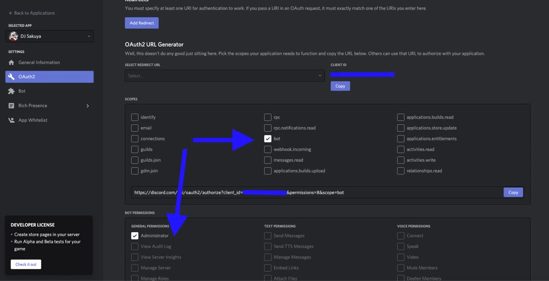Click the DJ Sakuya app avatar
The height and width of the screenshot is (281, 549).
click(x=13, y=37)
